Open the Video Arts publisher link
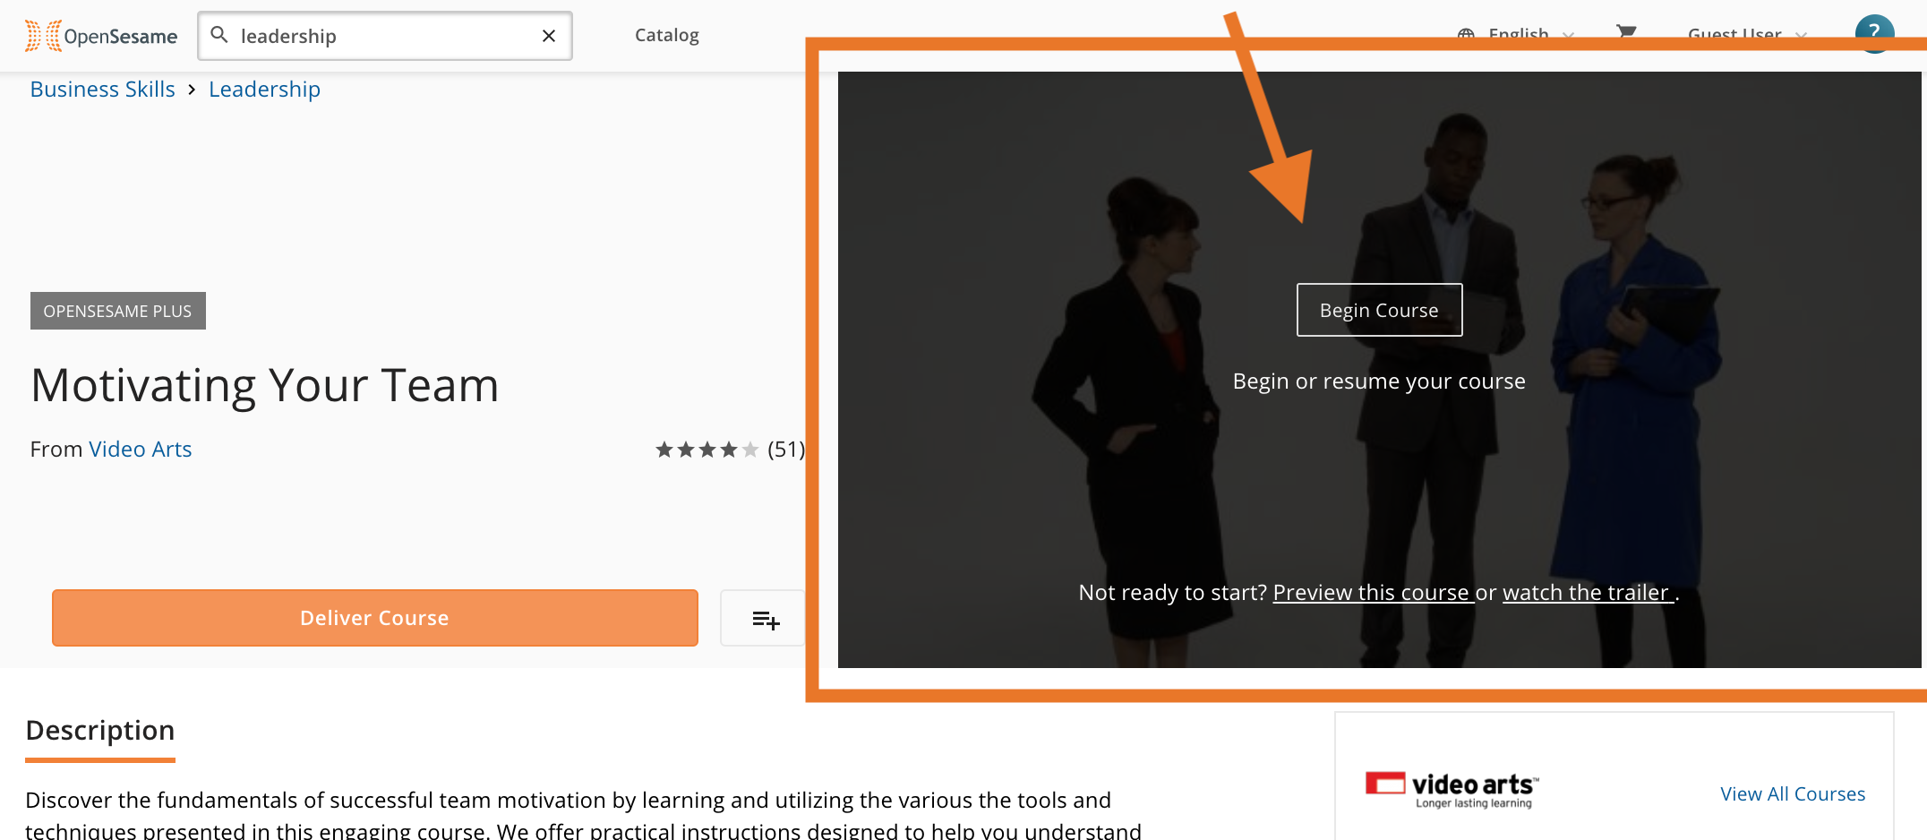Image resolution: width=1927 pixels, height=840 pixels. tap(141, 449)
